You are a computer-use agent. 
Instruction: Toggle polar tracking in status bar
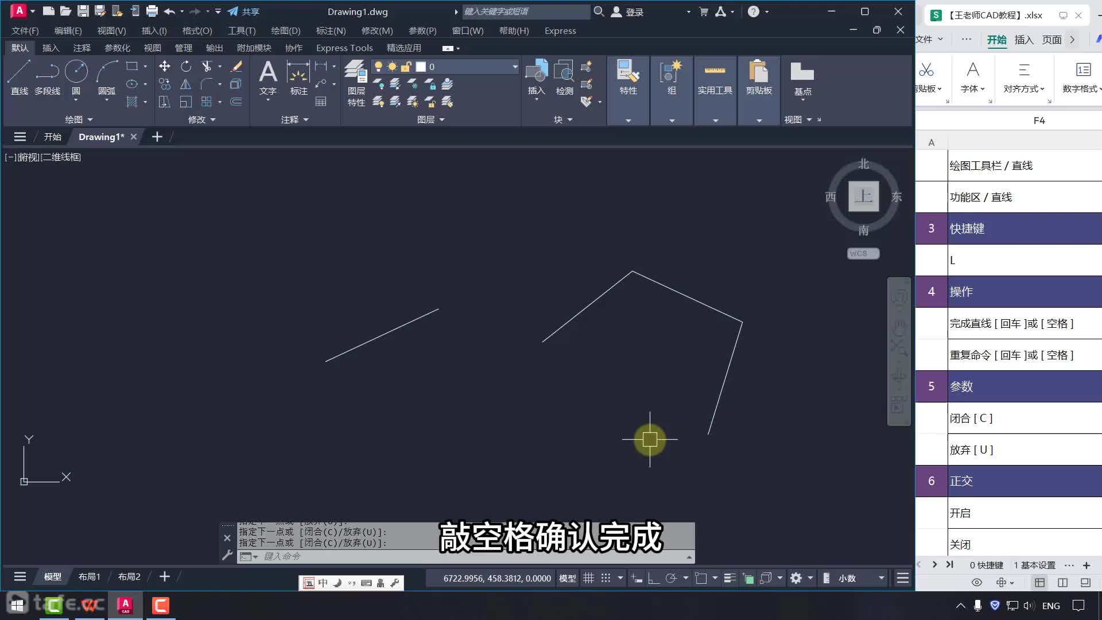[670, 578]
